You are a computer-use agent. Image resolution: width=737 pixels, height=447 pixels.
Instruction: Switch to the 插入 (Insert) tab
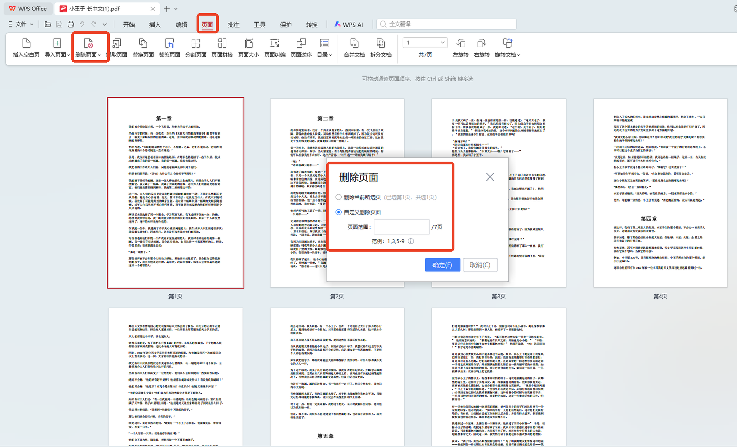point(155,25)
